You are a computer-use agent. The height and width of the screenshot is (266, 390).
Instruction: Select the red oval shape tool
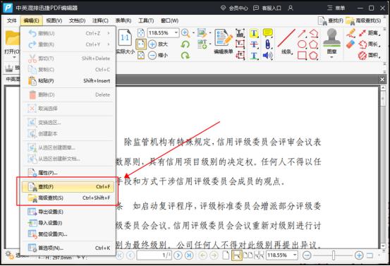(302, 44)
